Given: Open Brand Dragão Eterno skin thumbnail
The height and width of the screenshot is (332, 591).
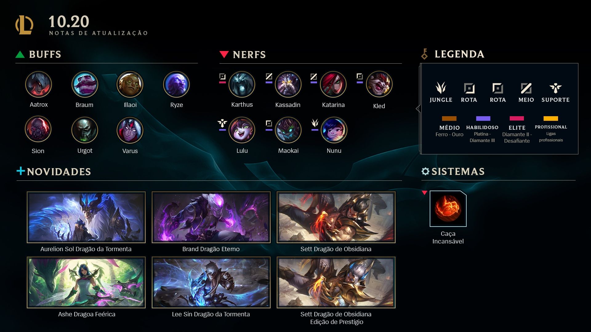Looking at the screenshot, I should point(211,217).
